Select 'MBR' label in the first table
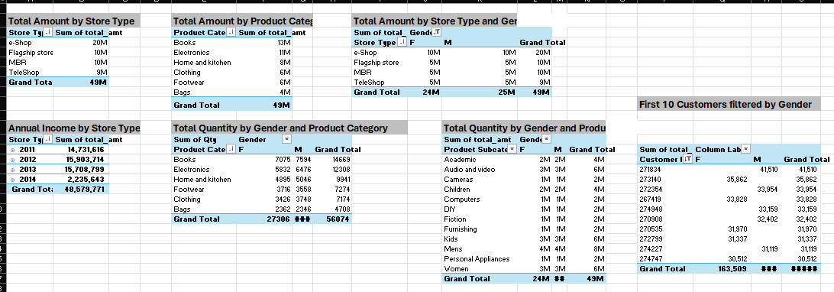This screenshot has height=292, width=834. 31,63
